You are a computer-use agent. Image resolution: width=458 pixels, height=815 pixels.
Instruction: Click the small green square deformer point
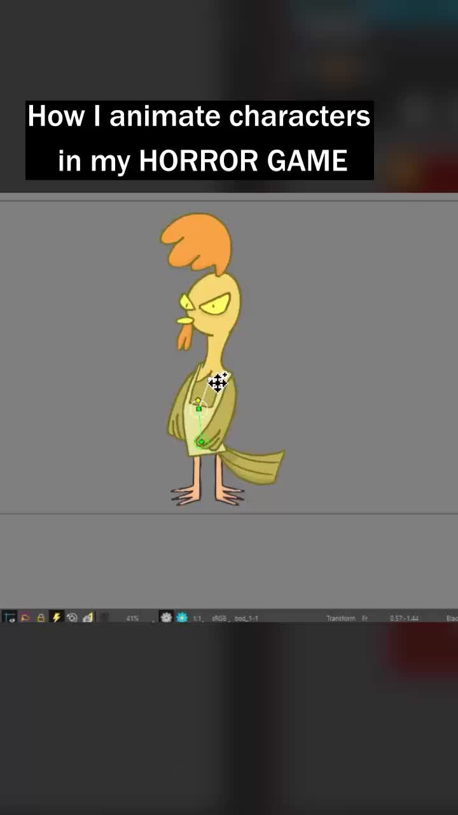point(198,409)
